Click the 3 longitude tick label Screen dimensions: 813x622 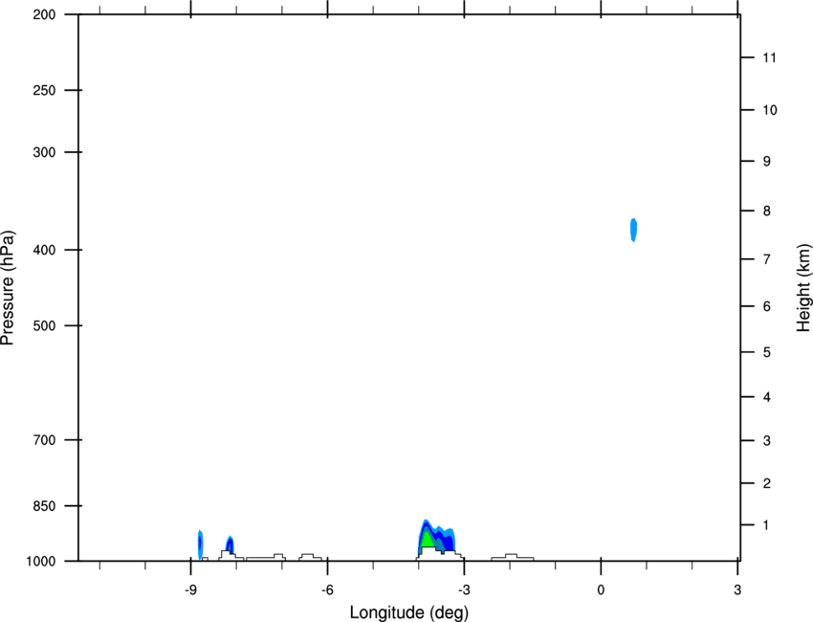pyautogui.click(x=737, y=589)
